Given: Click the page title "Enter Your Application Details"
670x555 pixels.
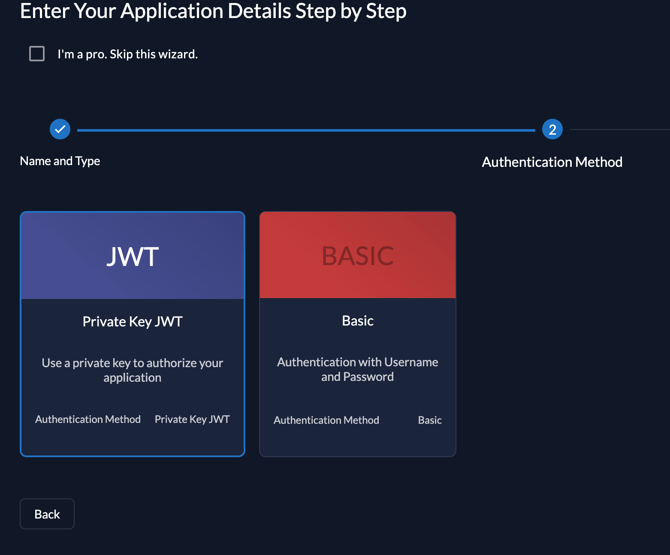Looking at the screenshot, I should click(213, 12).
